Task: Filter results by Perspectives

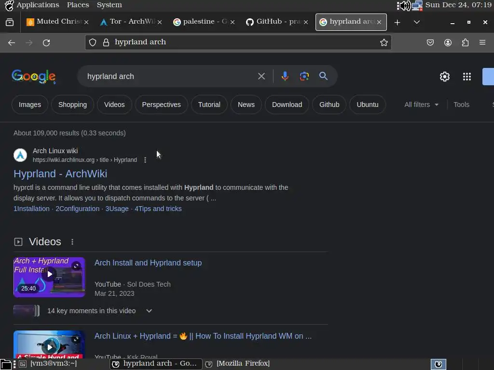Action: pos(161,105)
